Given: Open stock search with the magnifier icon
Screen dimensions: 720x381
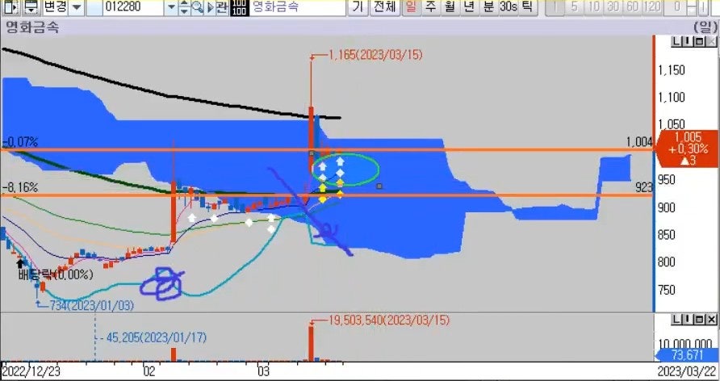Looking at the screenshot, I should pyautogui.click(x=198, y=7).
